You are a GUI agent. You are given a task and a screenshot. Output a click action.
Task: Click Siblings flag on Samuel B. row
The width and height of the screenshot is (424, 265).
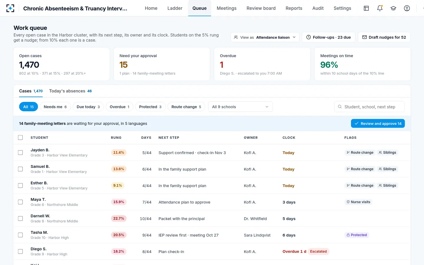coord(387,169)
